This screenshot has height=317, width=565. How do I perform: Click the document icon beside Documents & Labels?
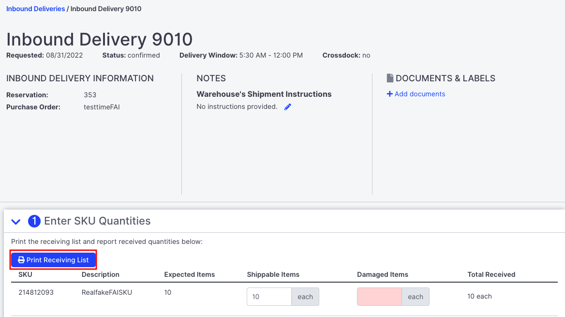(x=389, y=77)
